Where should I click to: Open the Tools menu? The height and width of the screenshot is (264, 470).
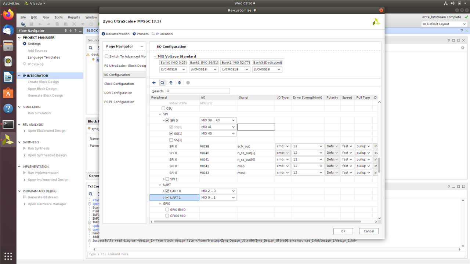(x=58, y=17)
